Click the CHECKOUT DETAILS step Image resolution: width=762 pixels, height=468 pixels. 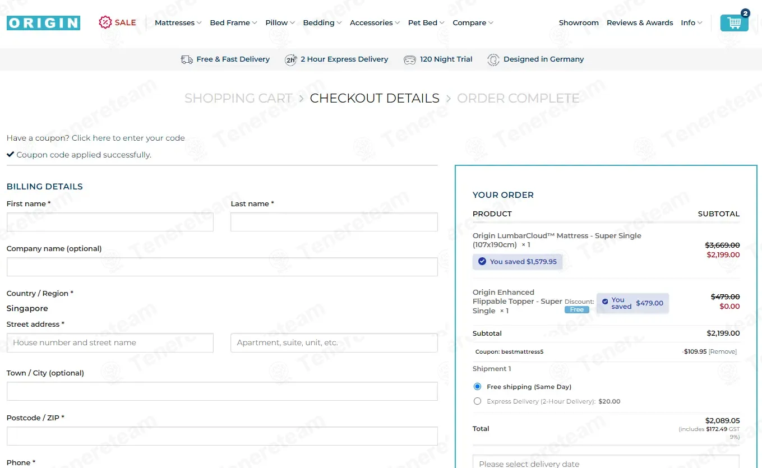click(375, 98)
